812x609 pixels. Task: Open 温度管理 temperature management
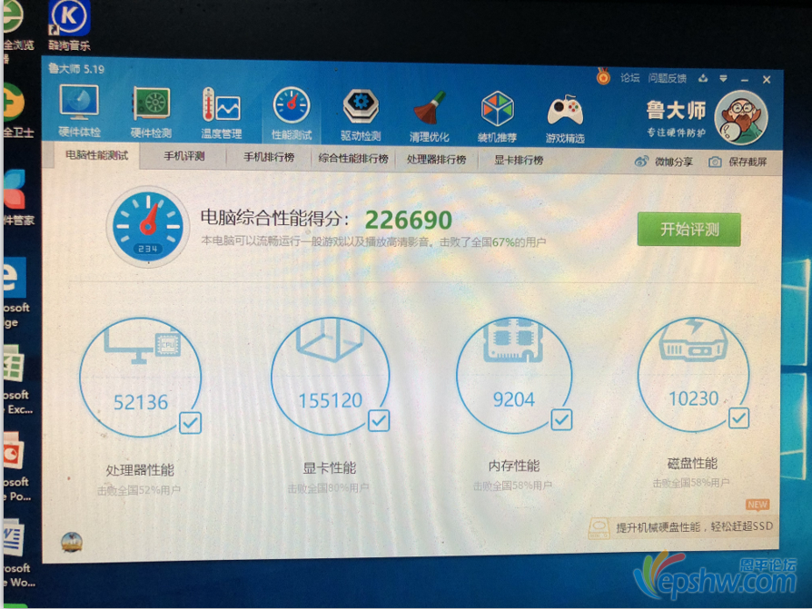[x=221, y=113]
